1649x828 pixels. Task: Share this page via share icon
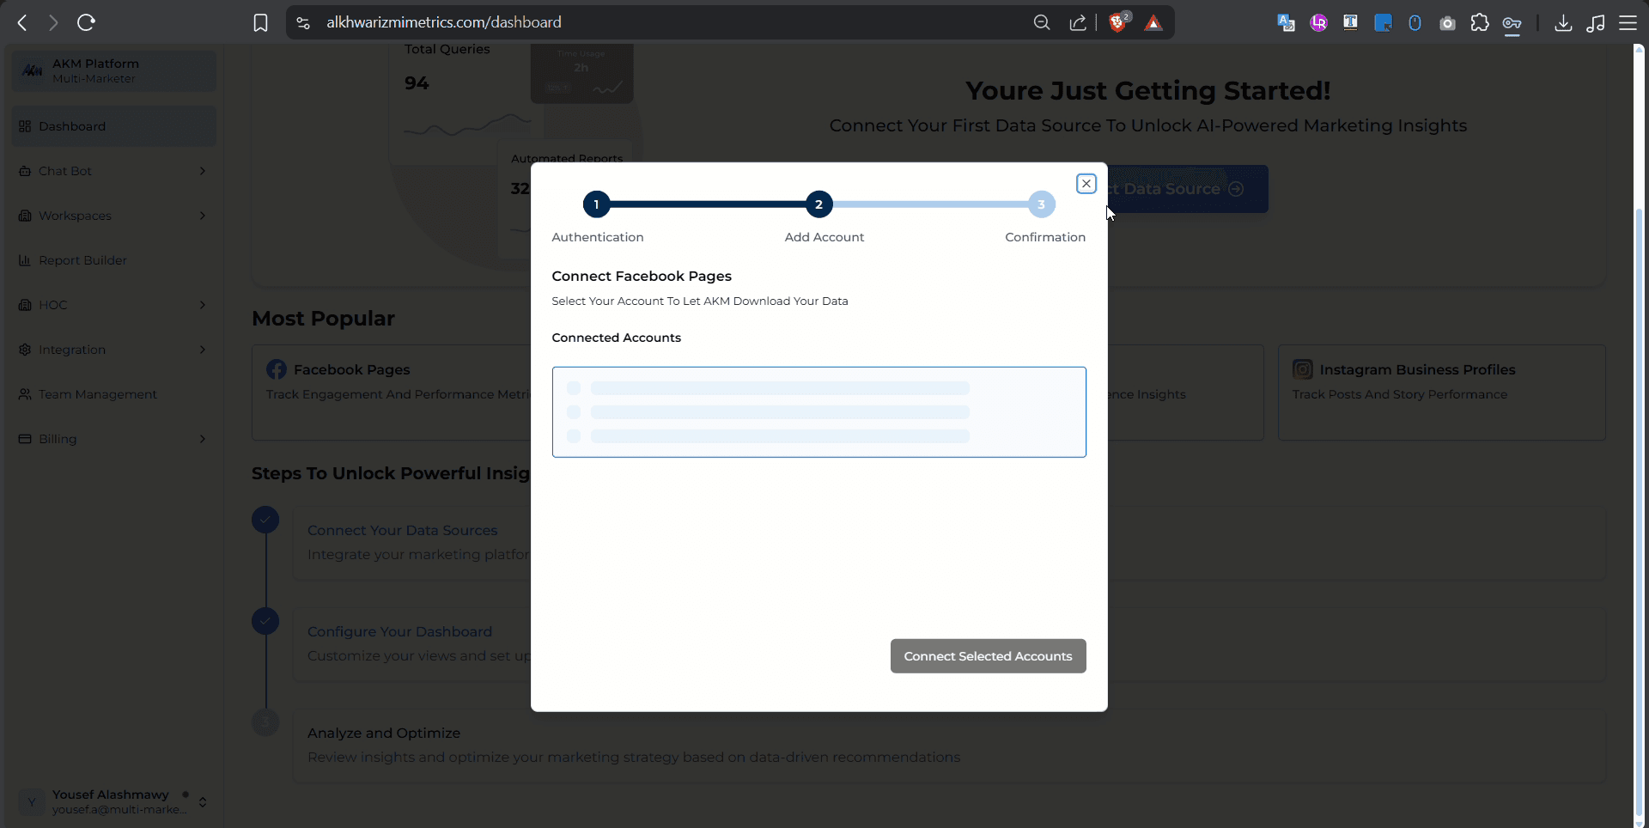pyautogui.click(x=1078, y=23)
